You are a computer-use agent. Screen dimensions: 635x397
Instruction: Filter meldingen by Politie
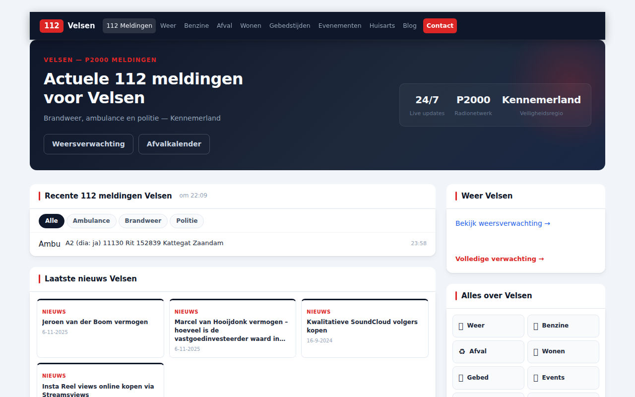(187, 221)
